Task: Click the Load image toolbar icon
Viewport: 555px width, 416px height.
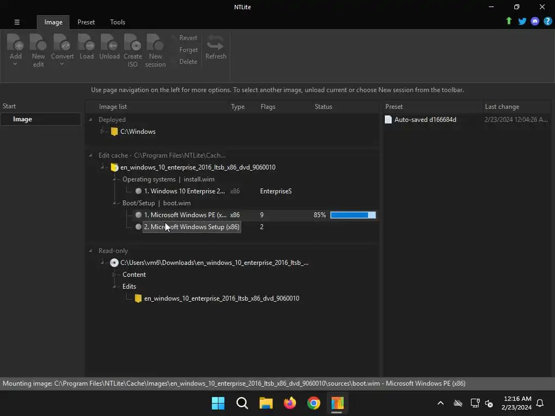Action: coord(86,42)
